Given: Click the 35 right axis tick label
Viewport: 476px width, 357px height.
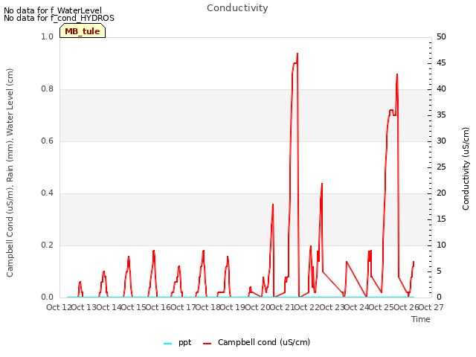Looking at the screenshot, I should coord(441,115).
